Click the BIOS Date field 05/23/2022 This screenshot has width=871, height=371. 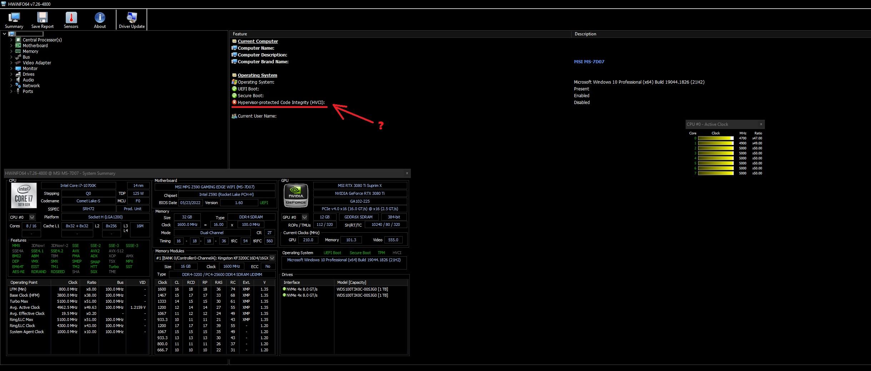[190, 203]
